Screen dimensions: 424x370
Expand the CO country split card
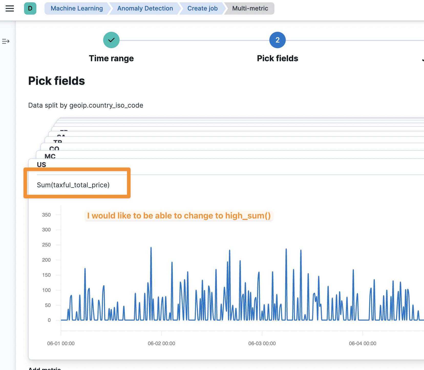click(x=54, y=149)
